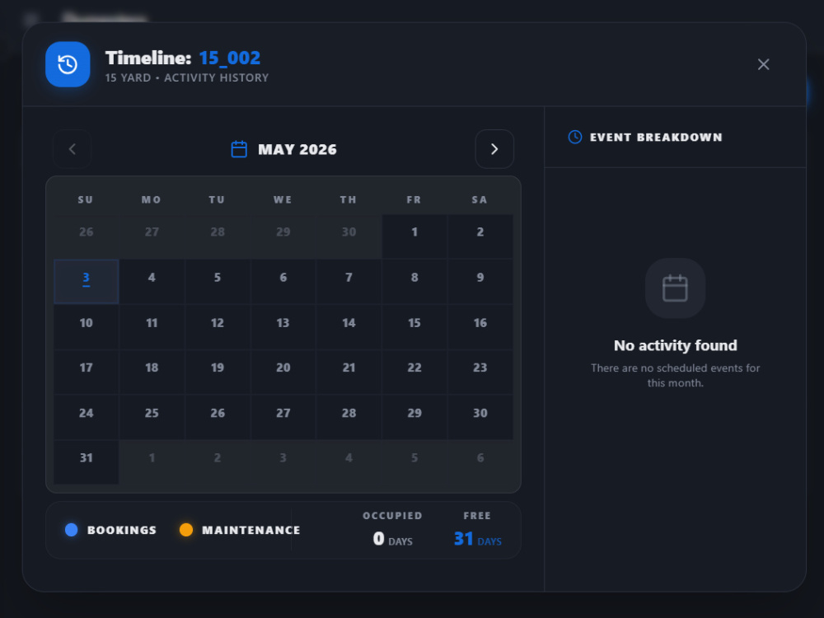Viewport: 824px width, 618px height.
Task: Select day 24 in May
Action: click(x=87, y=417)
